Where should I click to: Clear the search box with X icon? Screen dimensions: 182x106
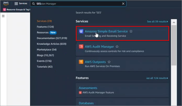(x=123, y=4)
